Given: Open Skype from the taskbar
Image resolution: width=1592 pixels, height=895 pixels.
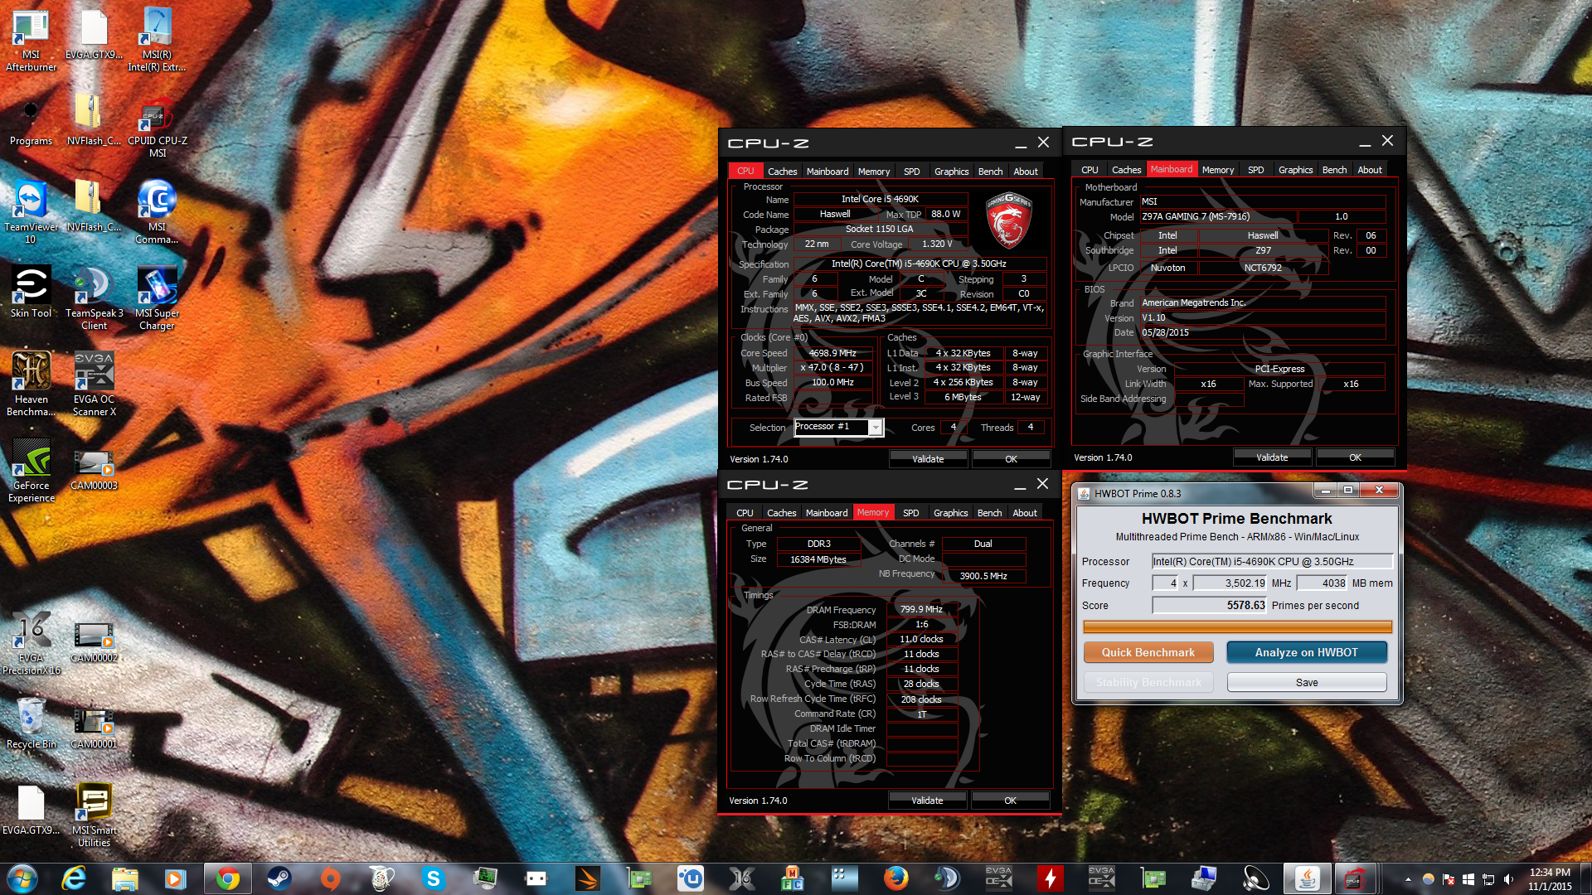Looking at the screenshot, I should (433, 878).
